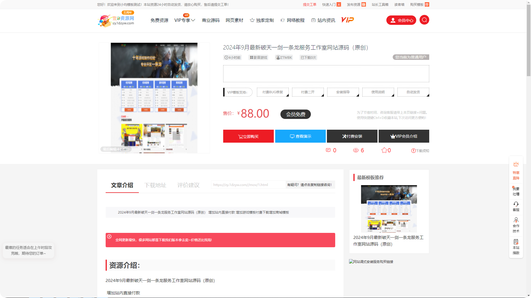This screenshot has width=531, height=298.
Task: Click the crown icon beside 独家定制
Action: pyautogui.click(x=252, y=20)
